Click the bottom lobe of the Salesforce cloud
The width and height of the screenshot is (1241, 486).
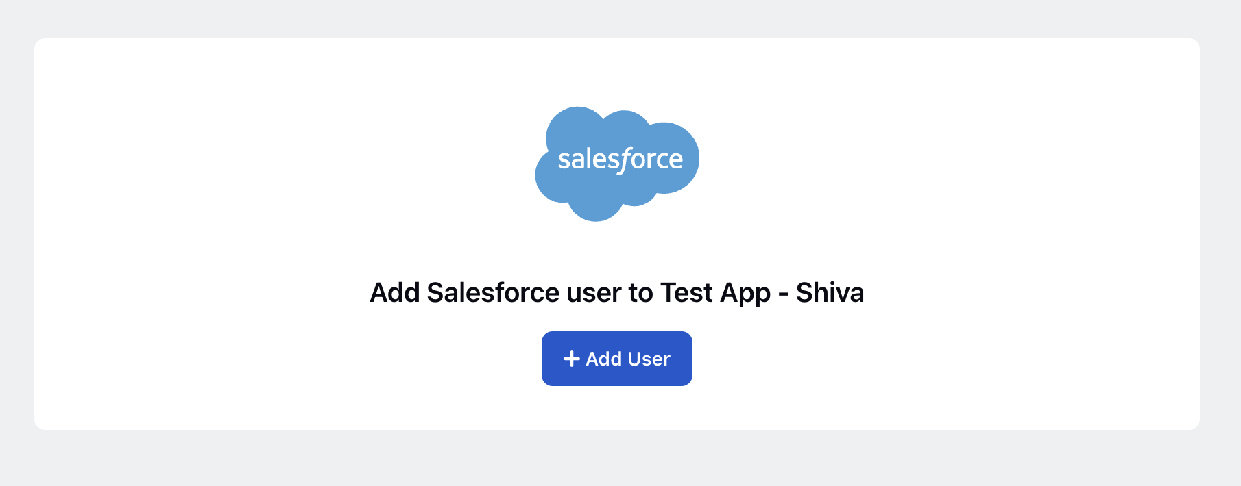[x=595, y=204]
